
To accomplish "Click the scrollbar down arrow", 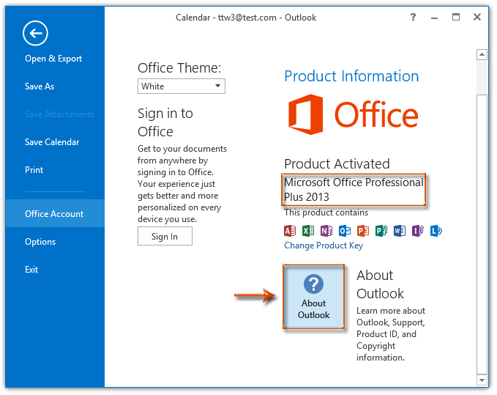I will (482, 380).
